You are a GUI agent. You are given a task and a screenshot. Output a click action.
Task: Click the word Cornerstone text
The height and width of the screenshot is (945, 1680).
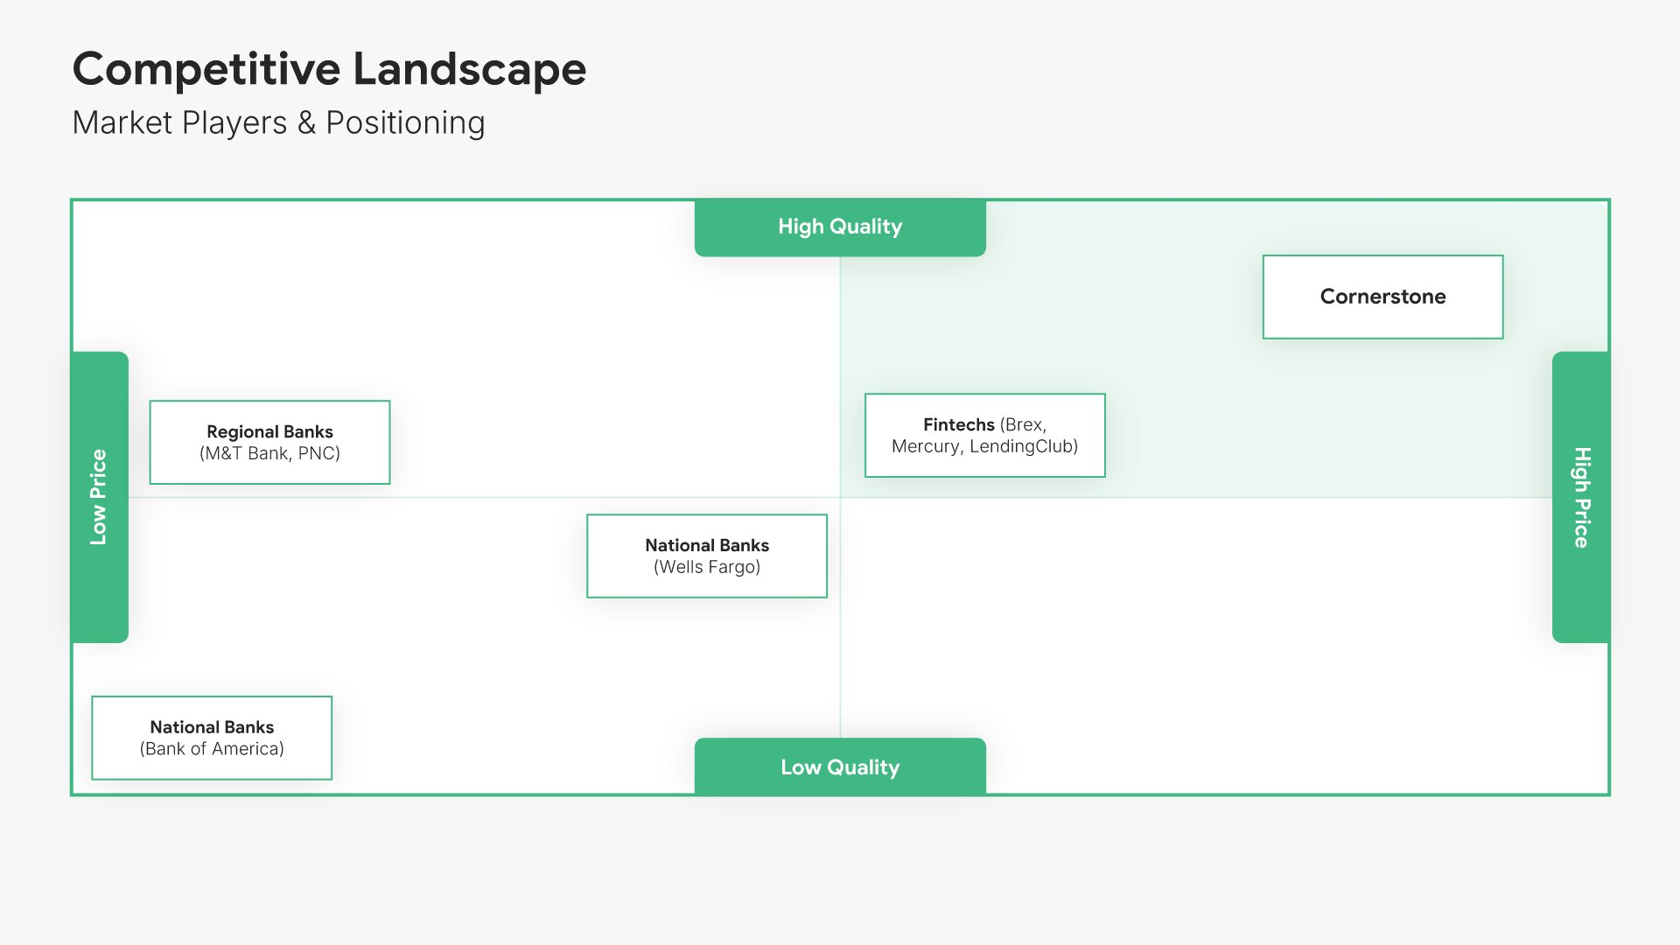(1382, 297)
